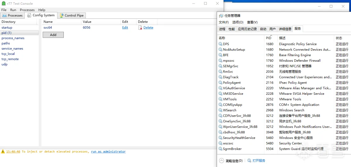Switch to the 应用历史记录 tab
This screenshot has height=167, width=351.
(247, 29)
